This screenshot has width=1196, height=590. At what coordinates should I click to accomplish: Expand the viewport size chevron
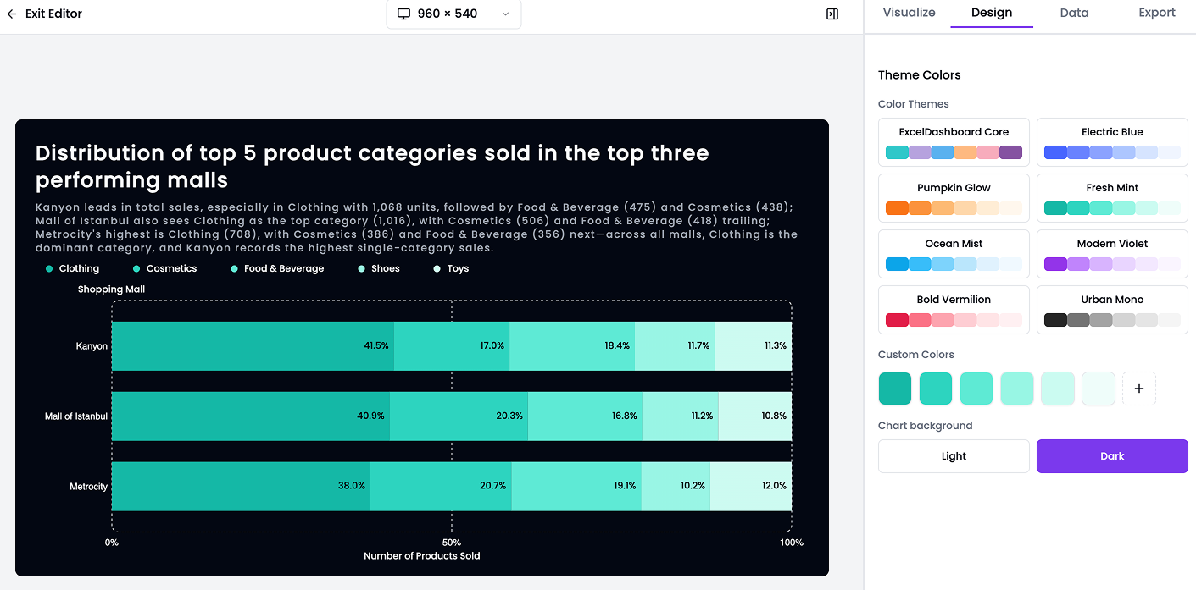(506, 14)
